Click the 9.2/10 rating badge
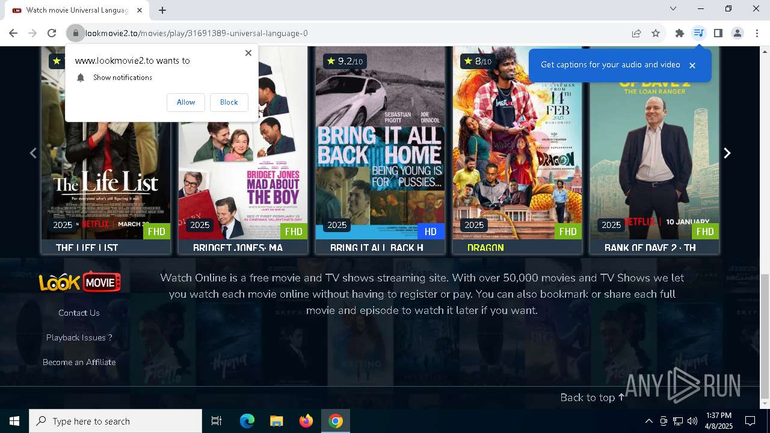770x433 pixels. point(345,61)
